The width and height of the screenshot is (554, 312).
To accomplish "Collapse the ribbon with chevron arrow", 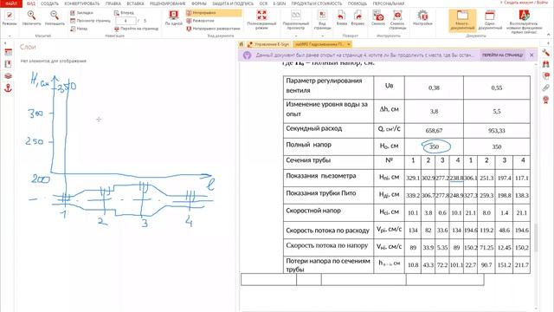I will tap(549, 35).
